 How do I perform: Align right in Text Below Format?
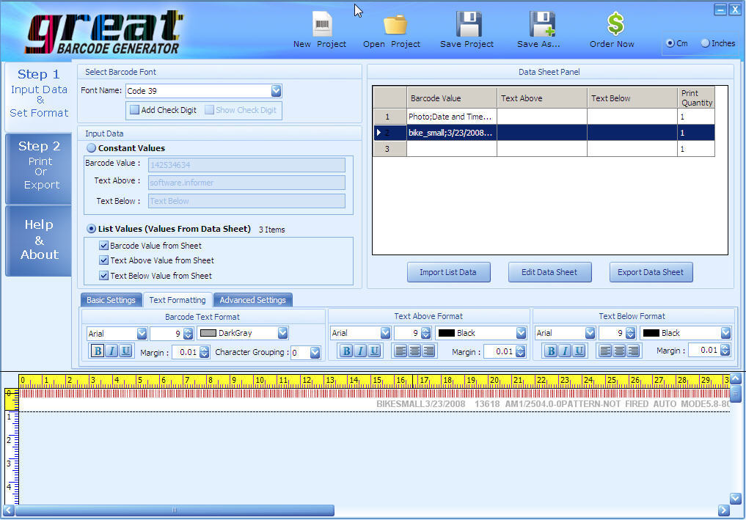point(633,351)
